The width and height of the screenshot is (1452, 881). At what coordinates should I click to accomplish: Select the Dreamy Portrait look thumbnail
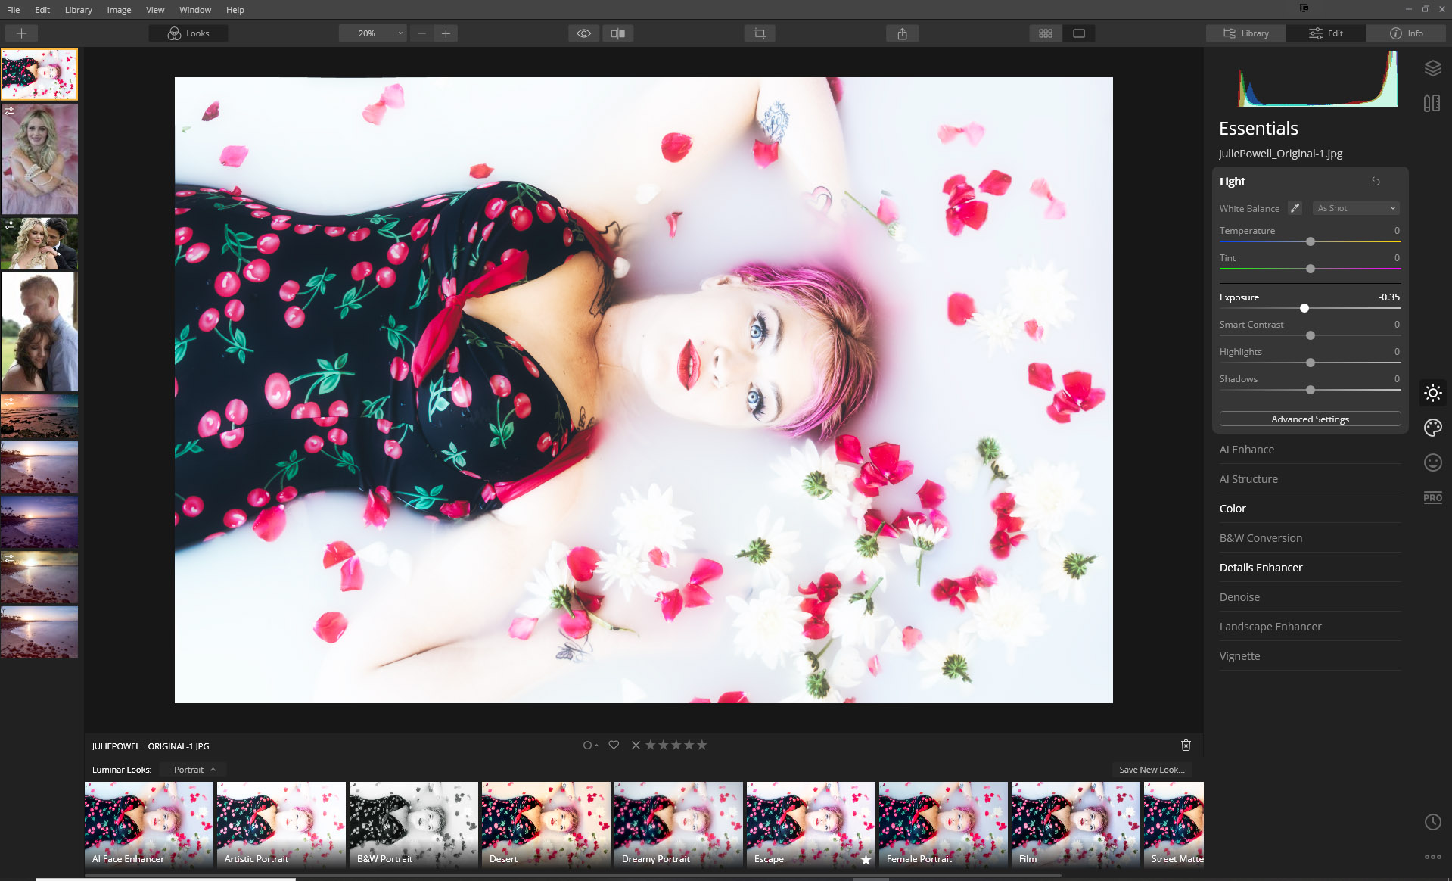(678, 824)
